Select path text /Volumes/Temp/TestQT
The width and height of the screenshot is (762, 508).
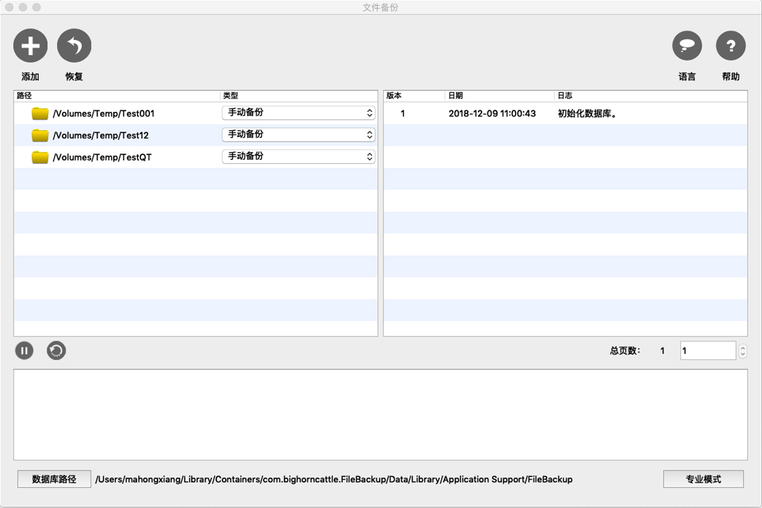pyautogui.click(x=102, y=157)
